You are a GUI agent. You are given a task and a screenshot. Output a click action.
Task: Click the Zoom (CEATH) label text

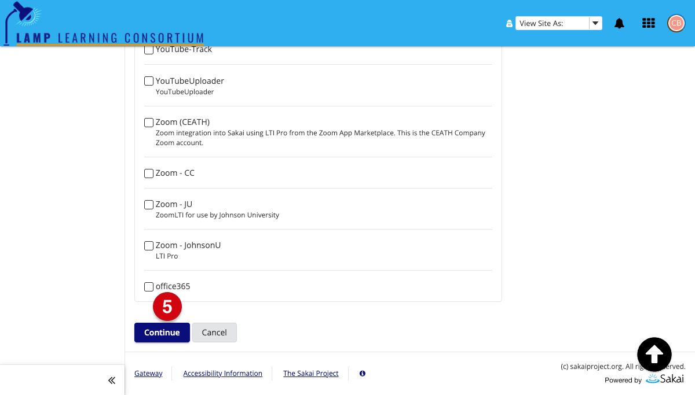tap(182, 122)
